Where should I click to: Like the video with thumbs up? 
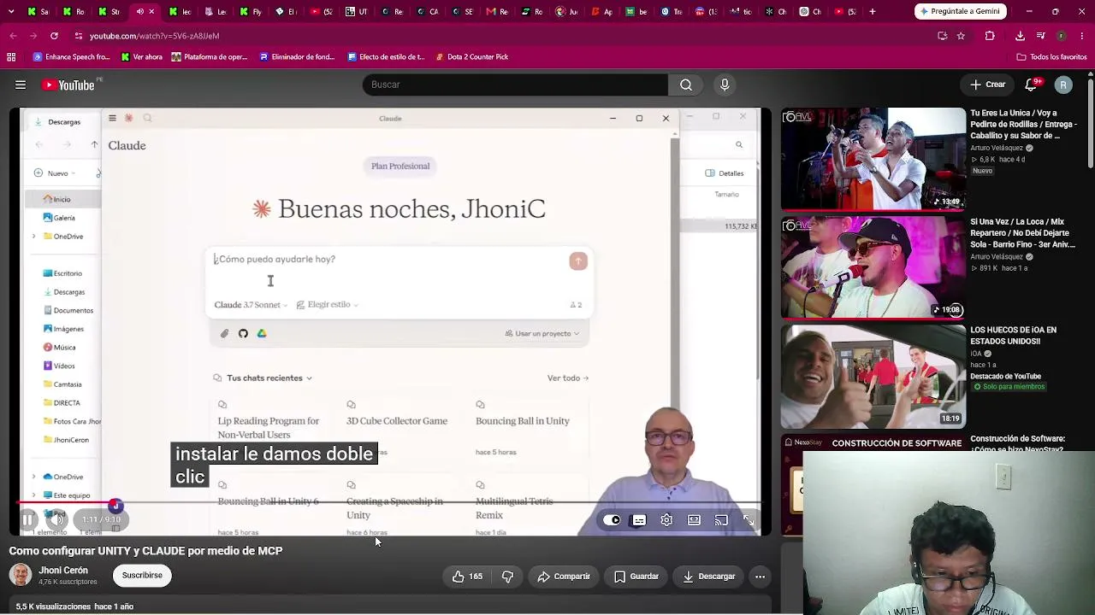point(467,577)
